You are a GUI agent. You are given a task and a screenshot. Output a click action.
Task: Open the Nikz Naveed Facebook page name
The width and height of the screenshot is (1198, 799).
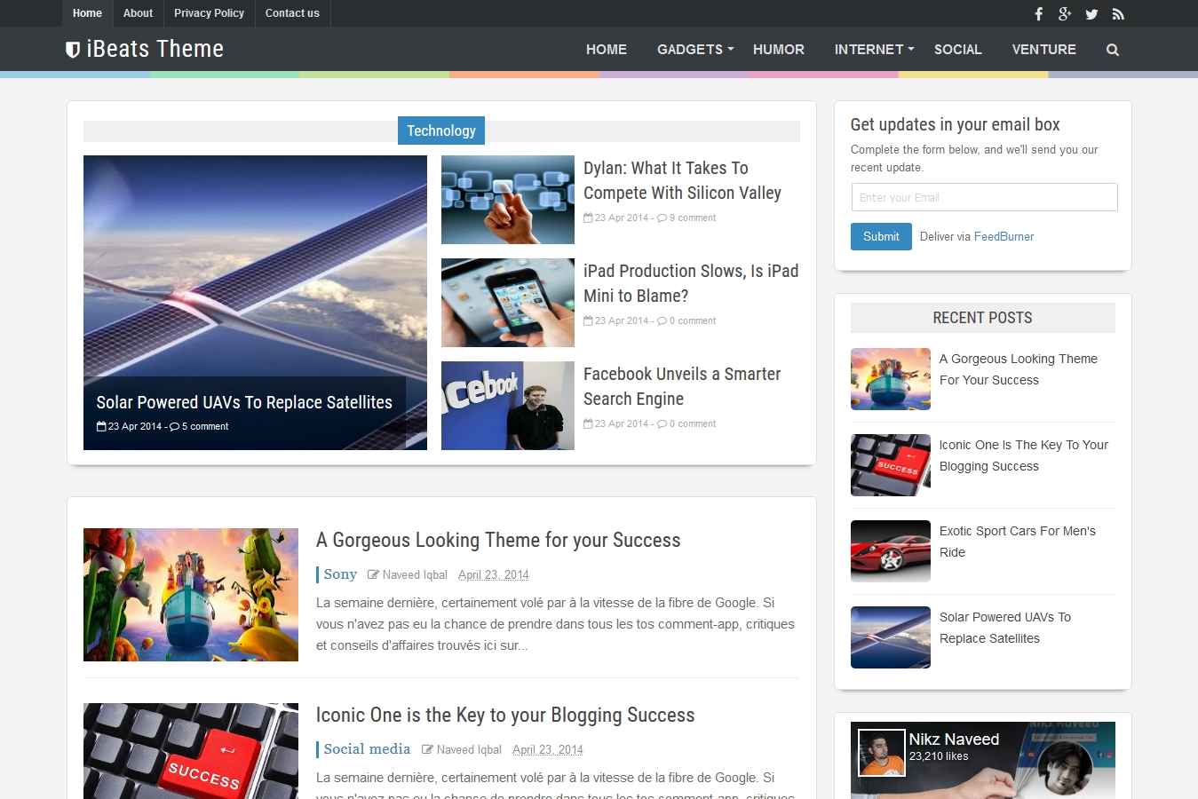tap(954, 740)
